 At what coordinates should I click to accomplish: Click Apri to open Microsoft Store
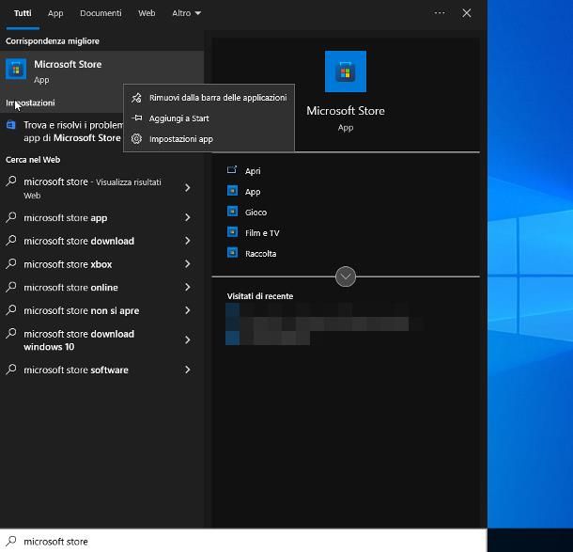click(x=253, y=171)
